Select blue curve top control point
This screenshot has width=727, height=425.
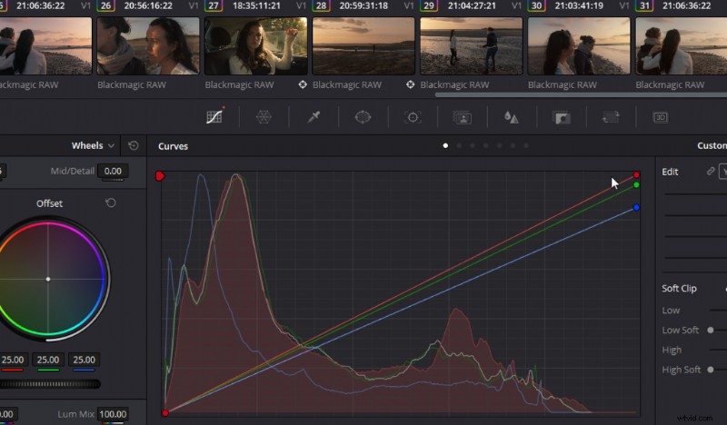(636, 207)
